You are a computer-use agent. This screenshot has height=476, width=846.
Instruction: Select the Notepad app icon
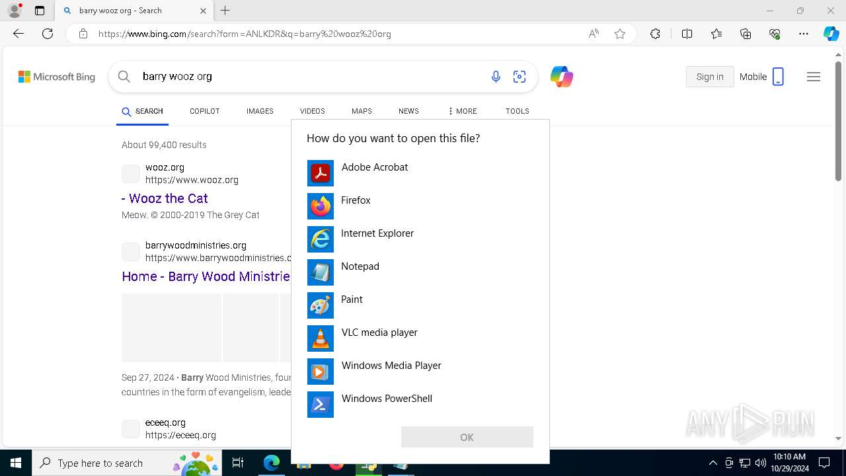point(321,272)
